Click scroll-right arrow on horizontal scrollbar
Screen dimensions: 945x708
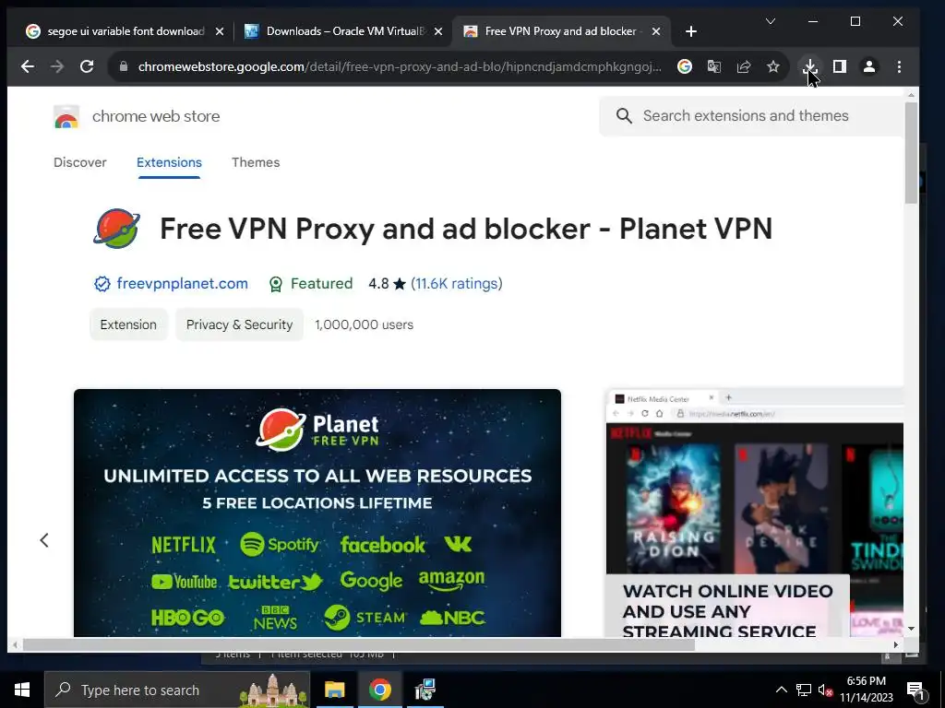click(896, 644)
